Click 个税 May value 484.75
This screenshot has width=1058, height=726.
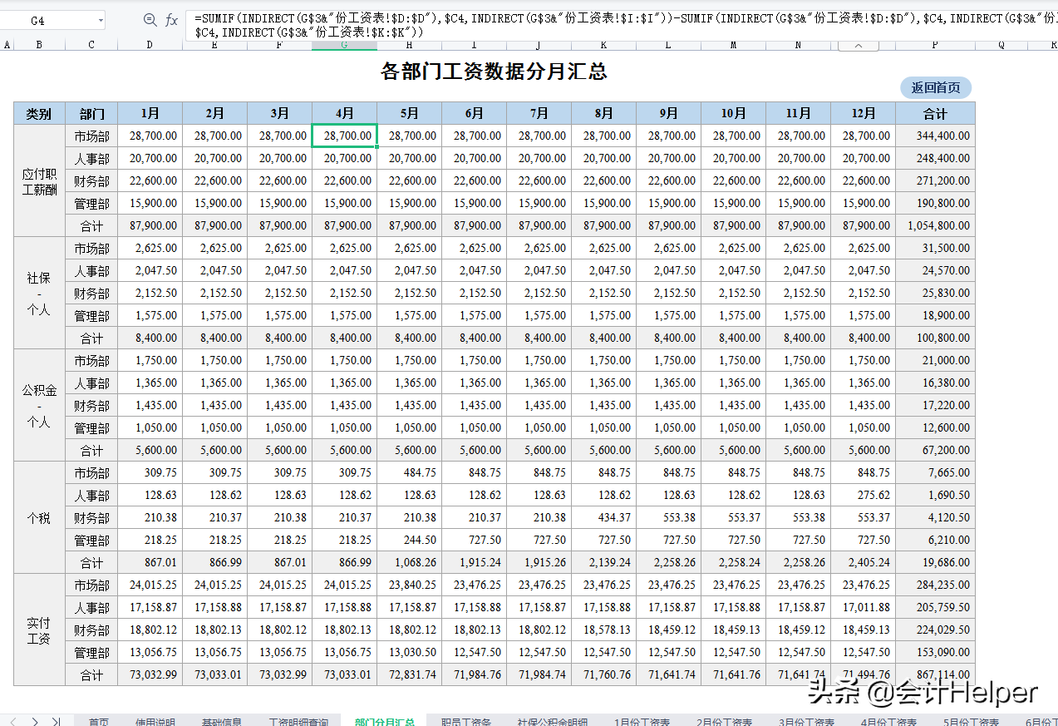(409, 472)
